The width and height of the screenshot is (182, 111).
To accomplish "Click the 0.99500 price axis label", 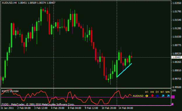I will pos(177,87).
